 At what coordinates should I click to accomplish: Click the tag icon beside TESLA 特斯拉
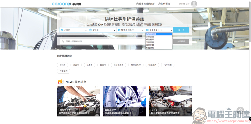click(119, 30)
